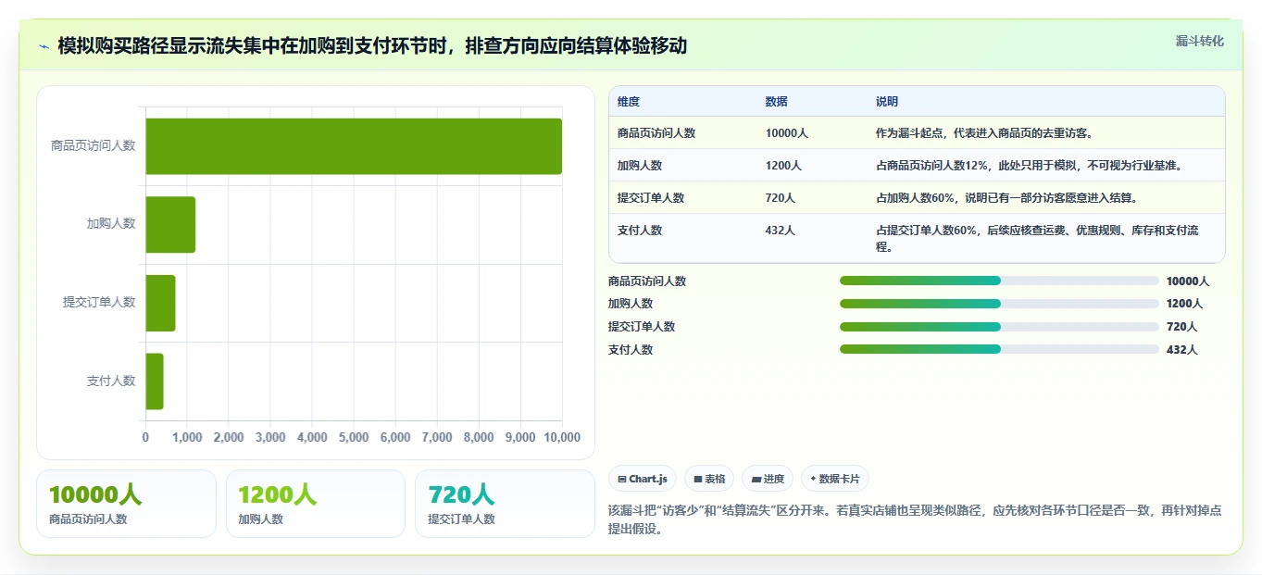Click the 7,000 tick on the x-axis

pyautogui.click(x=437, y=437)
